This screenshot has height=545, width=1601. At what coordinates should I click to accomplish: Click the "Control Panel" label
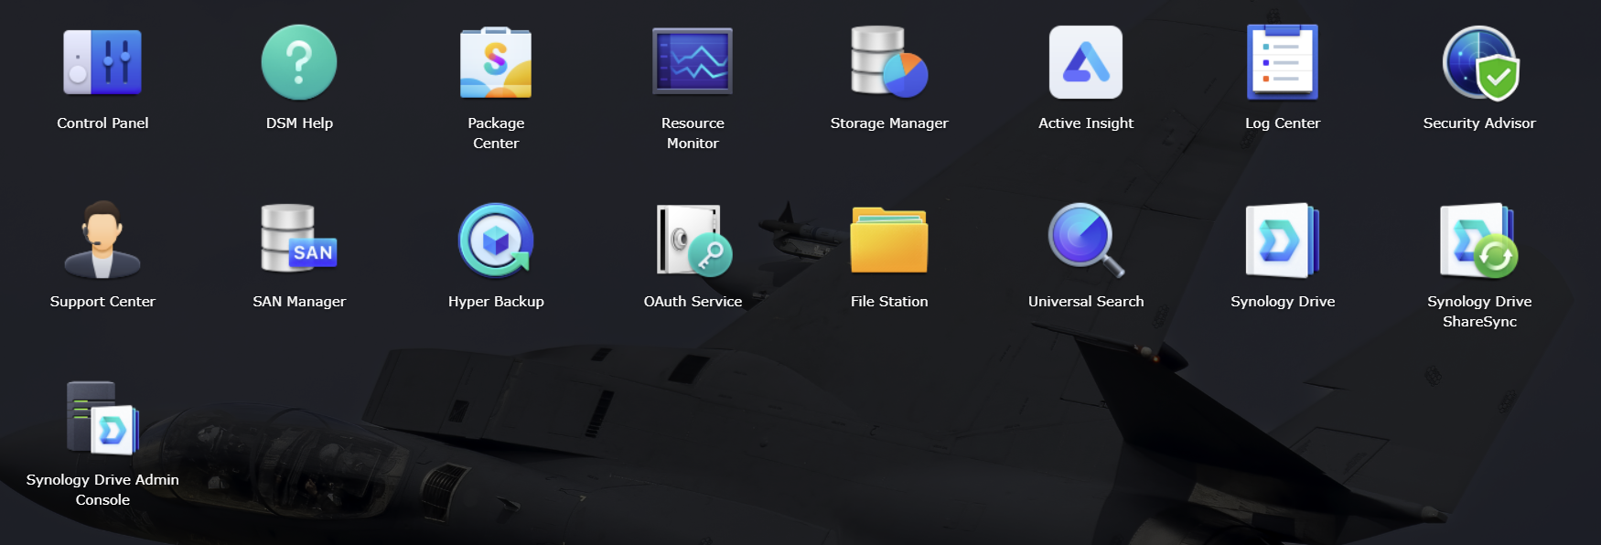point(102,123)
